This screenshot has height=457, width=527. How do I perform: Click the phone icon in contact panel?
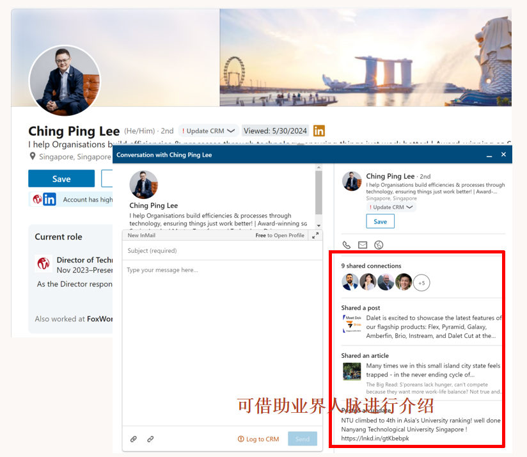[347, 245]
